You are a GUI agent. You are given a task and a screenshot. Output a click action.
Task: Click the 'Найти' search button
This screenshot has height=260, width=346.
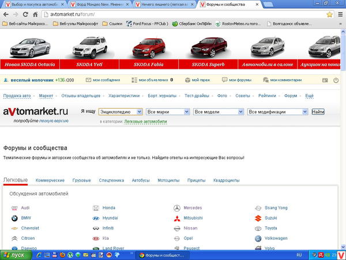pyautogui.click(x=318, y=112)
